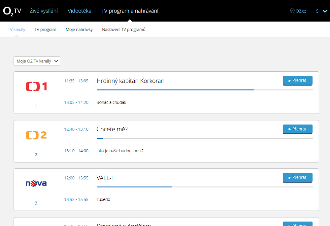Open the ČT2 channel logo

pos(36,135)
